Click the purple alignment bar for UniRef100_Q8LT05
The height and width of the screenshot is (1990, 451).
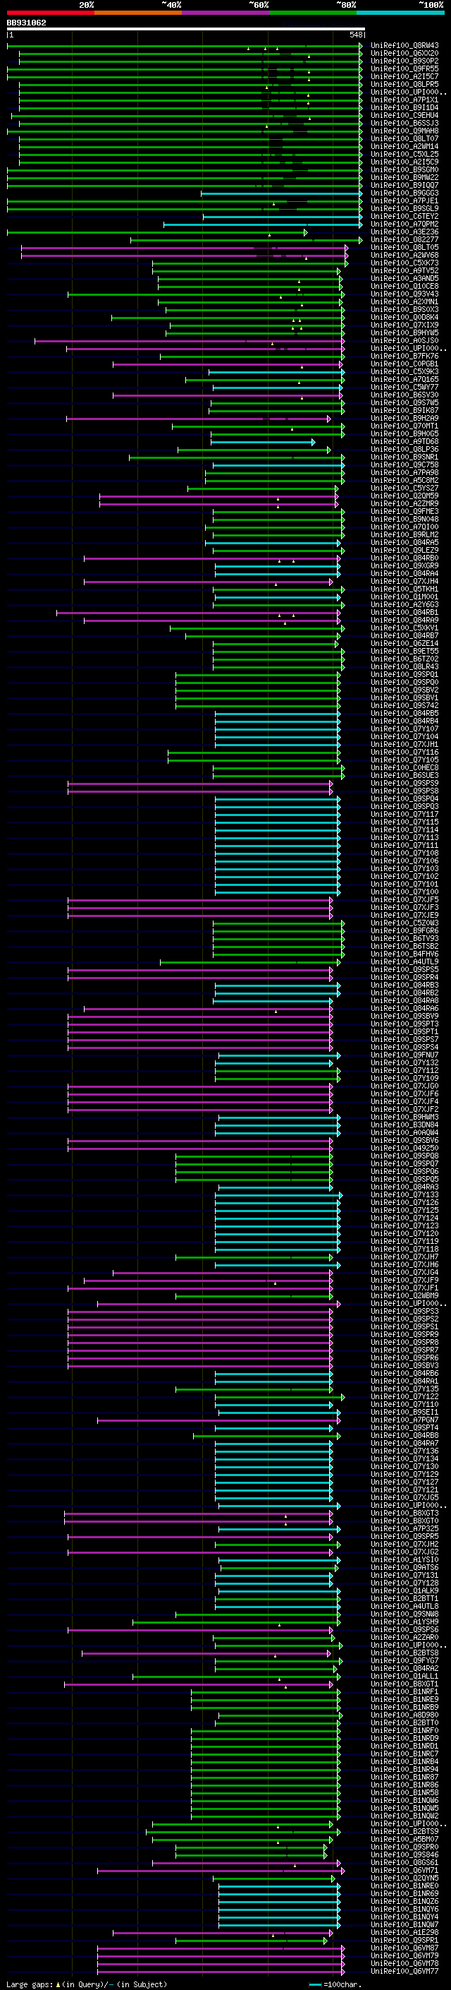pyautogui.click(x=184, y=247)
